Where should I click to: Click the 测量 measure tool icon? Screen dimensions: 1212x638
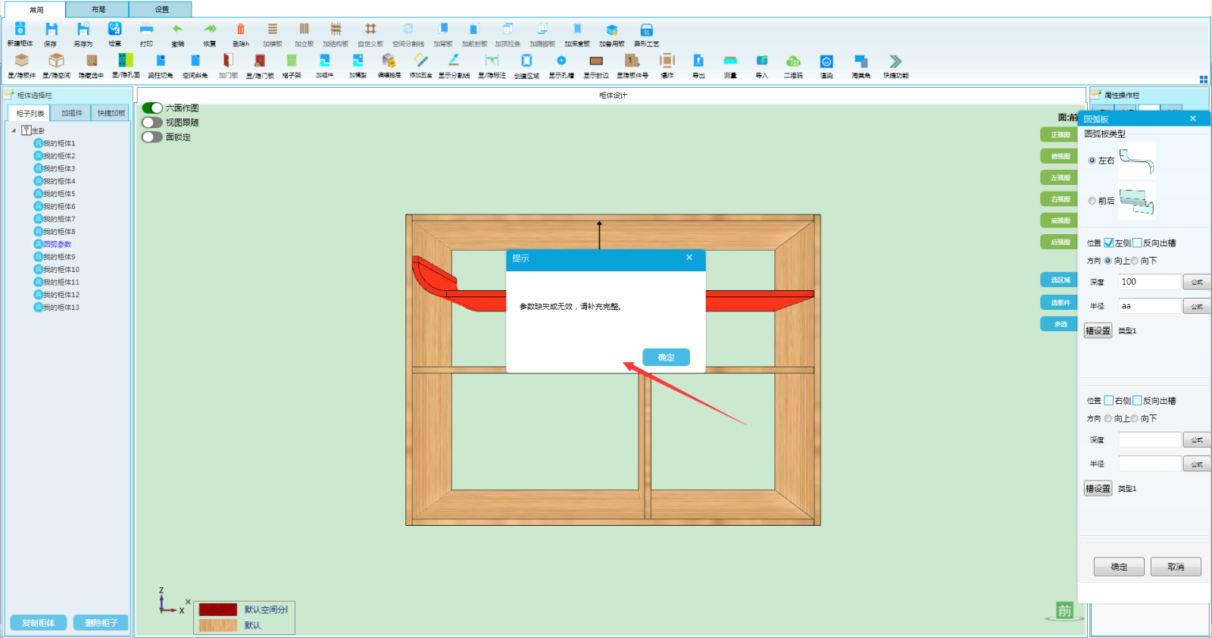(730, 61)
